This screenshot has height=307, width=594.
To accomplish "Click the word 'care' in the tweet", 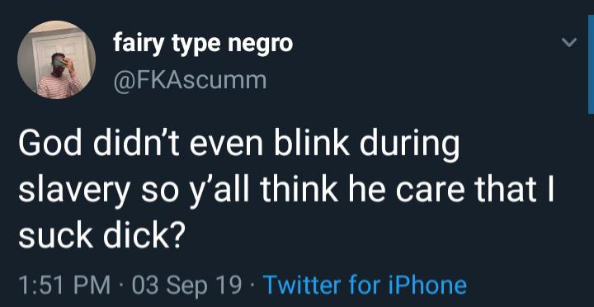I will coord(422,193).
